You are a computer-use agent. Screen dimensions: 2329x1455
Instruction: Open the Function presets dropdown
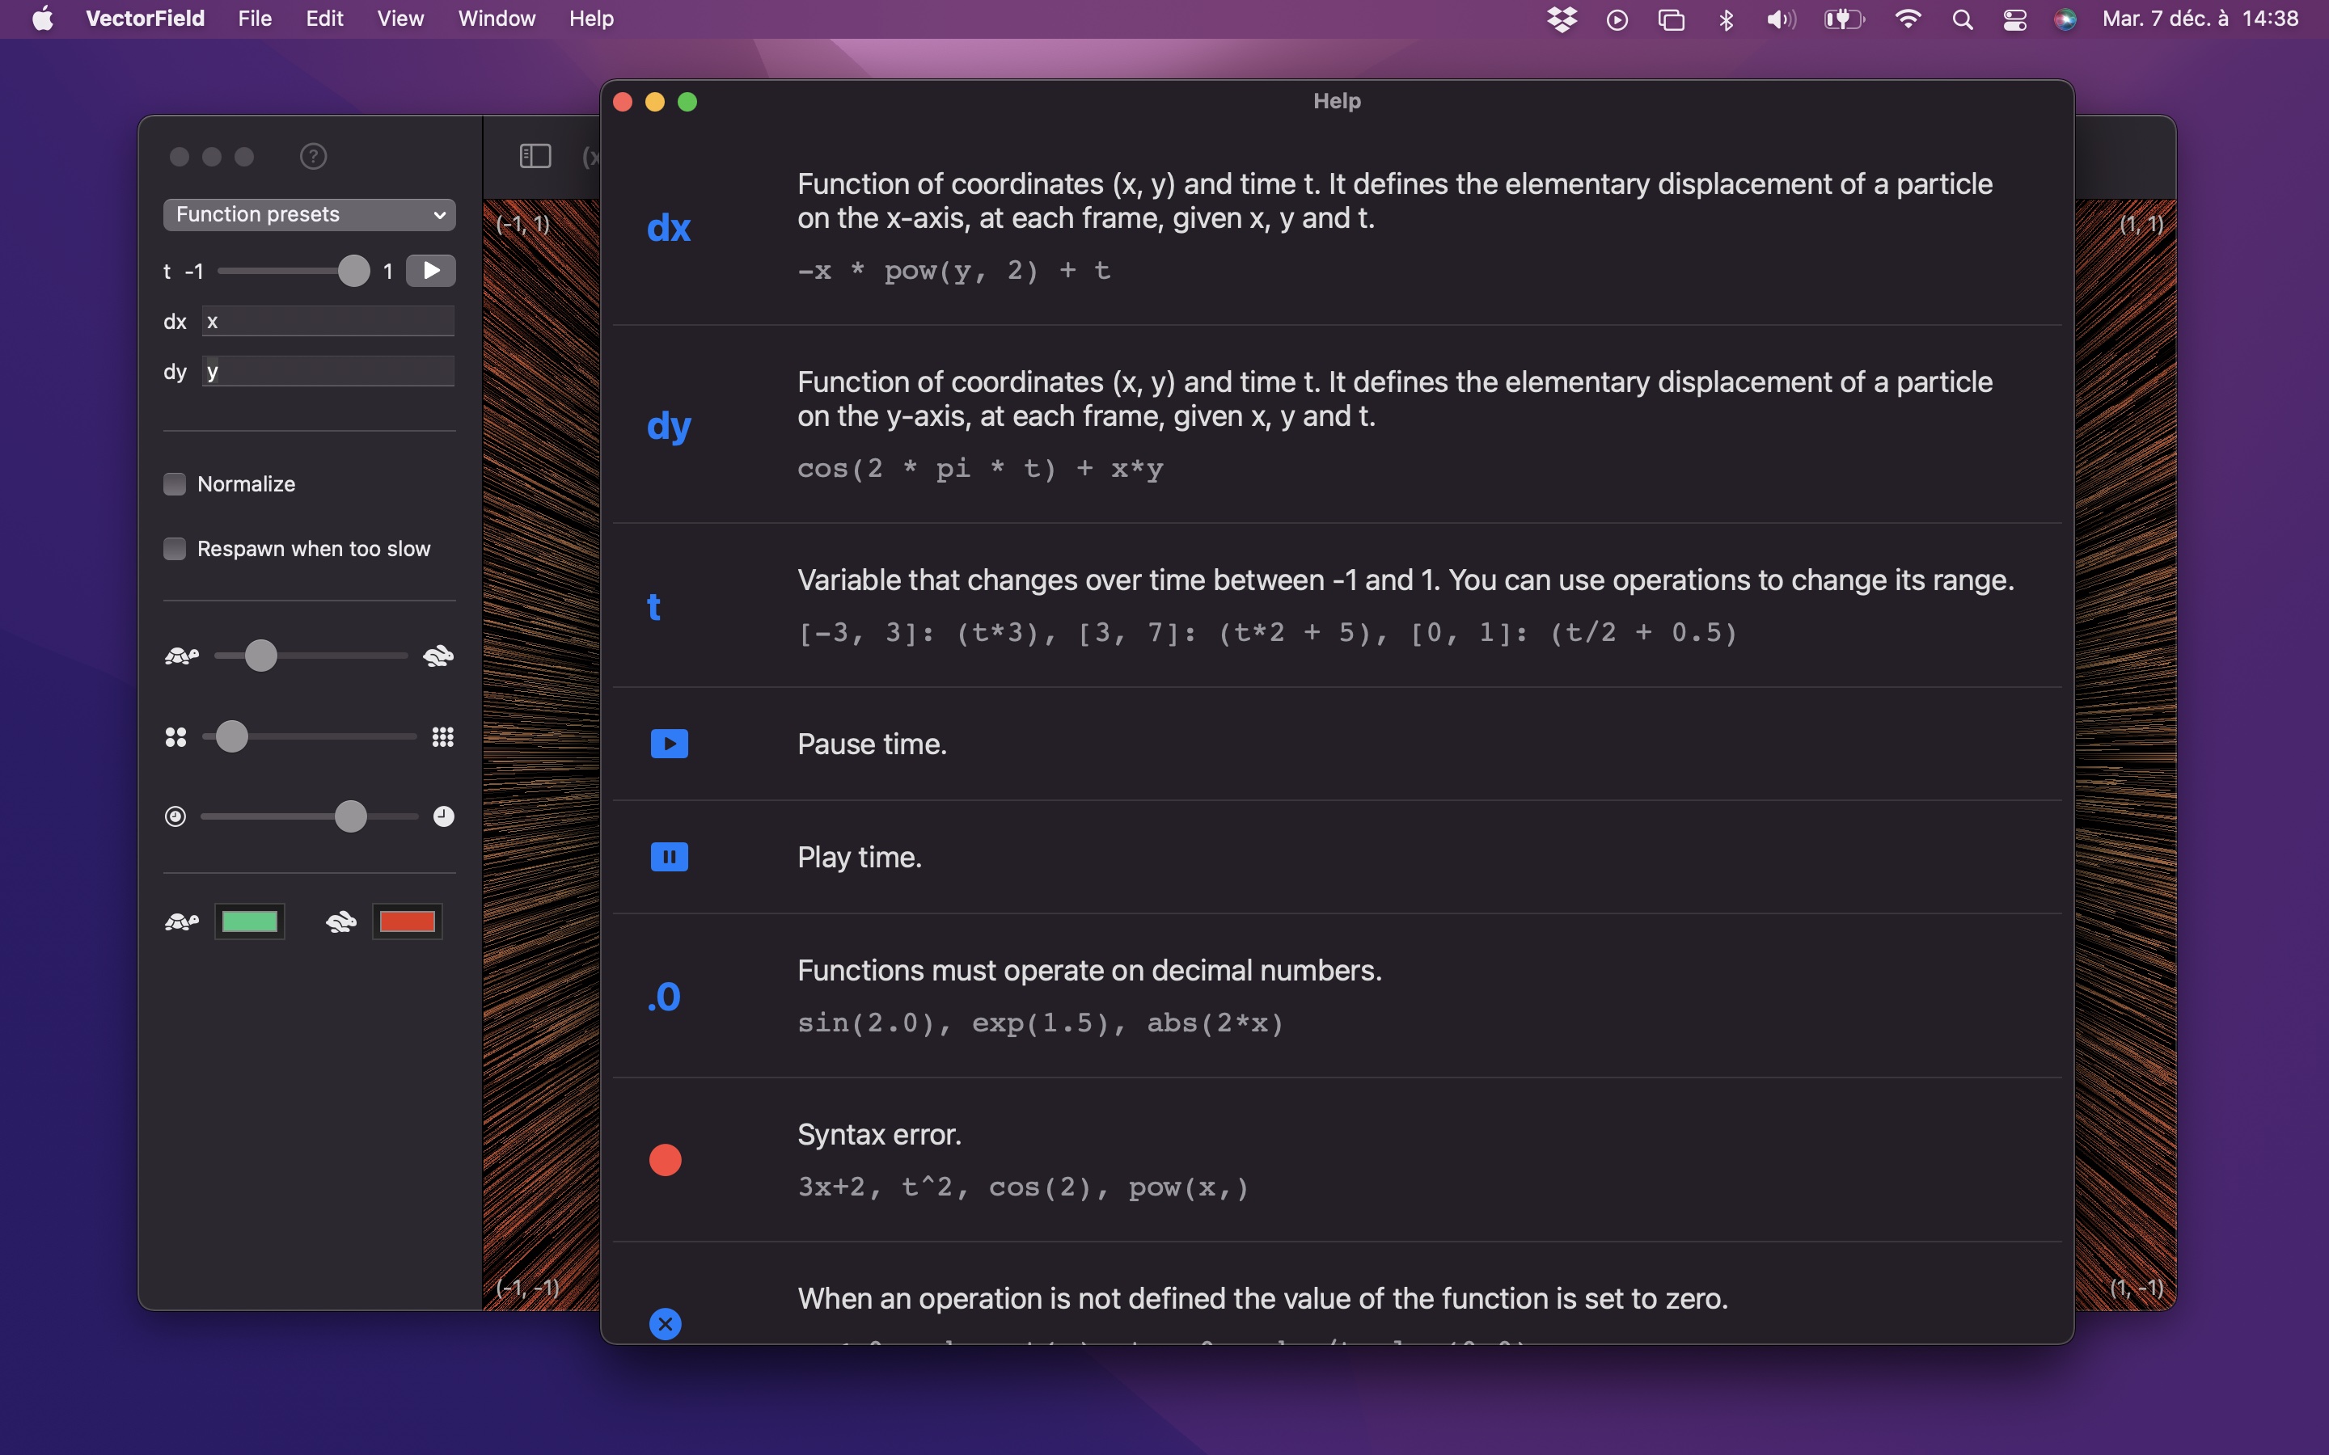pyautogui.click(x=309, y=214)
